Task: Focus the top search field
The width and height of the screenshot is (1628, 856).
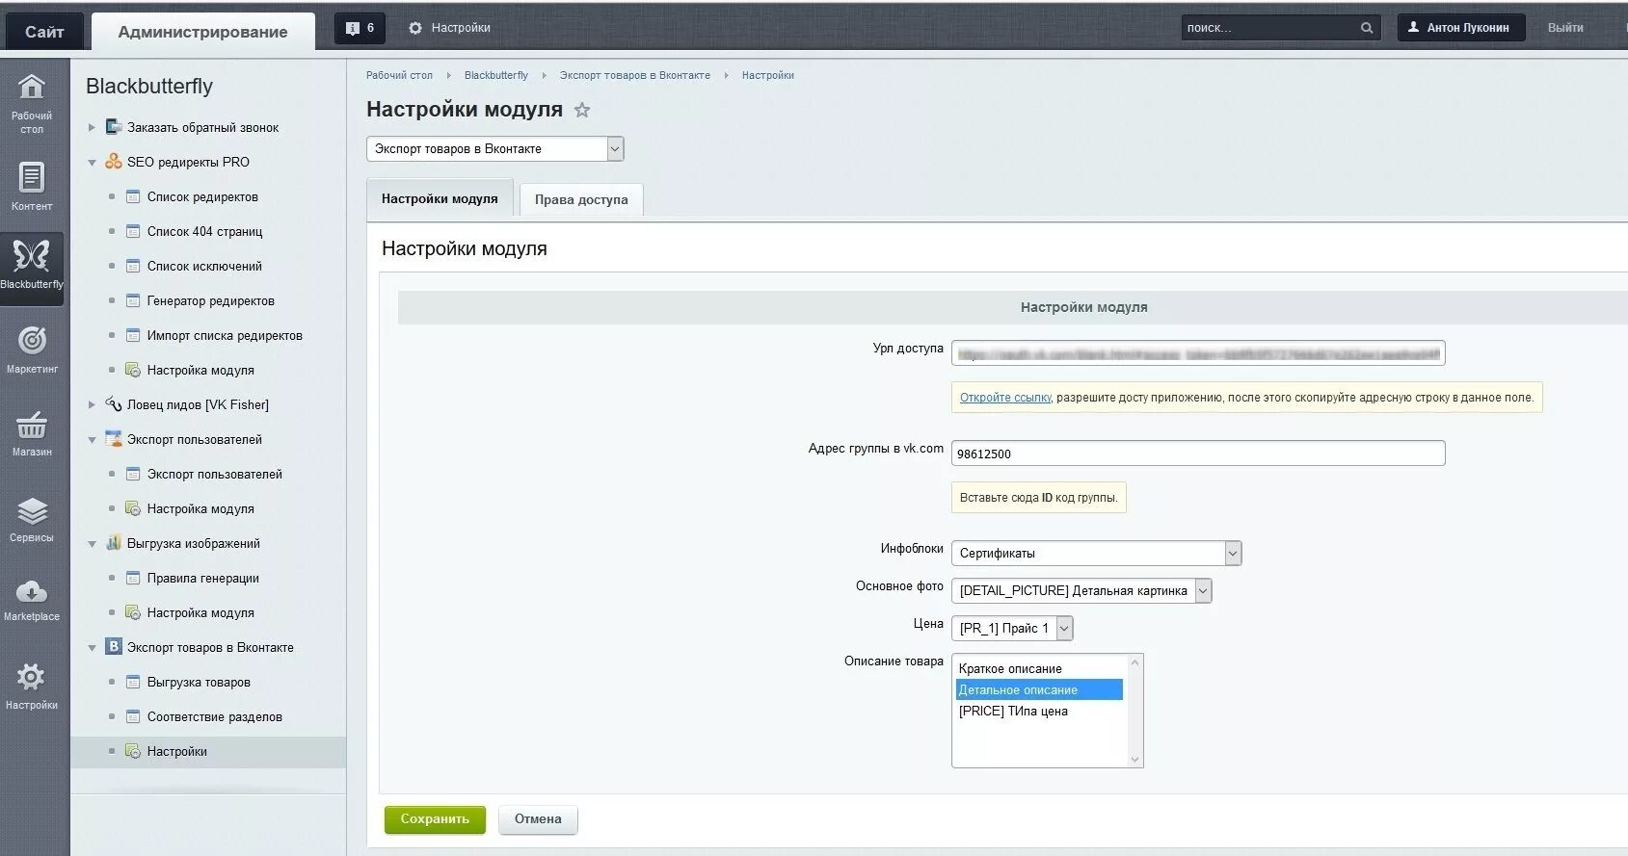Action: [1269, 28]
